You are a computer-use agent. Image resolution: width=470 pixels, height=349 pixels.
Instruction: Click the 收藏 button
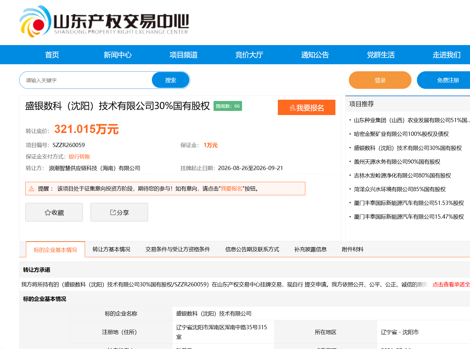pos(54,212)
